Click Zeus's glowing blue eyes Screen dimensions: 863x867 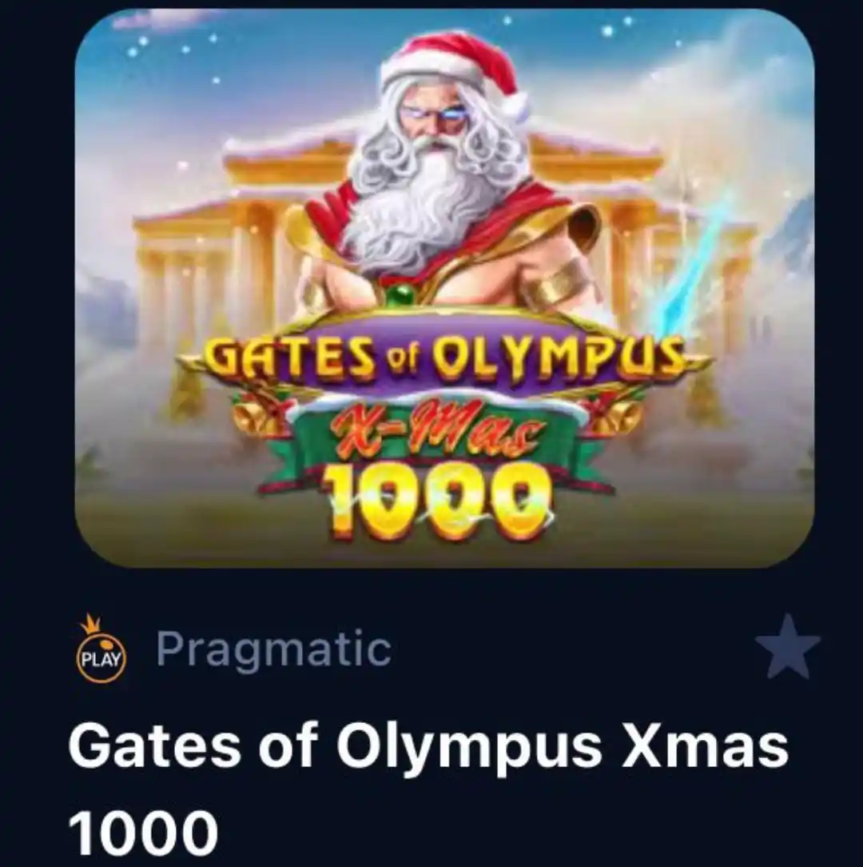[x=436, y=115]
